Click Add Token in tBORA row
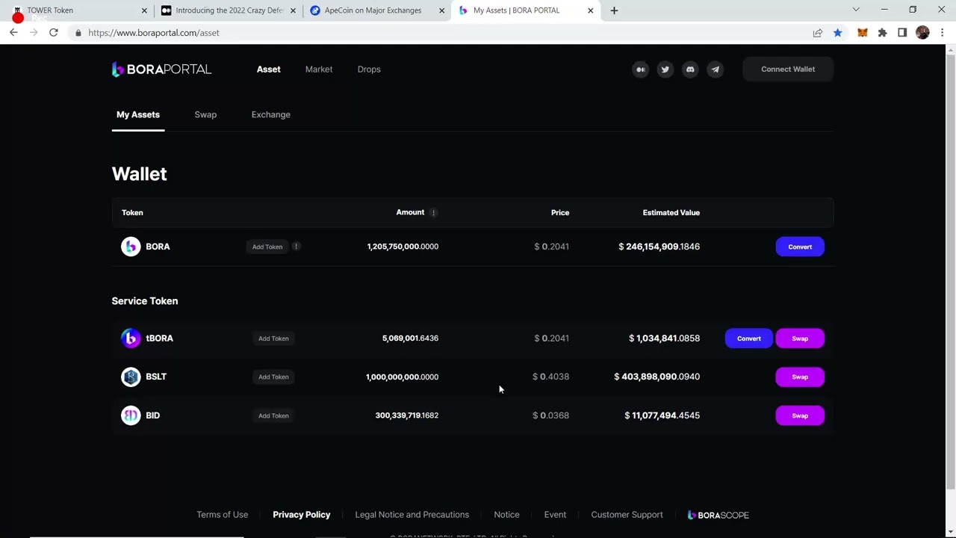The width and height of the screenshot is (956, 538). pyautogui.click(x=273, y=338)
